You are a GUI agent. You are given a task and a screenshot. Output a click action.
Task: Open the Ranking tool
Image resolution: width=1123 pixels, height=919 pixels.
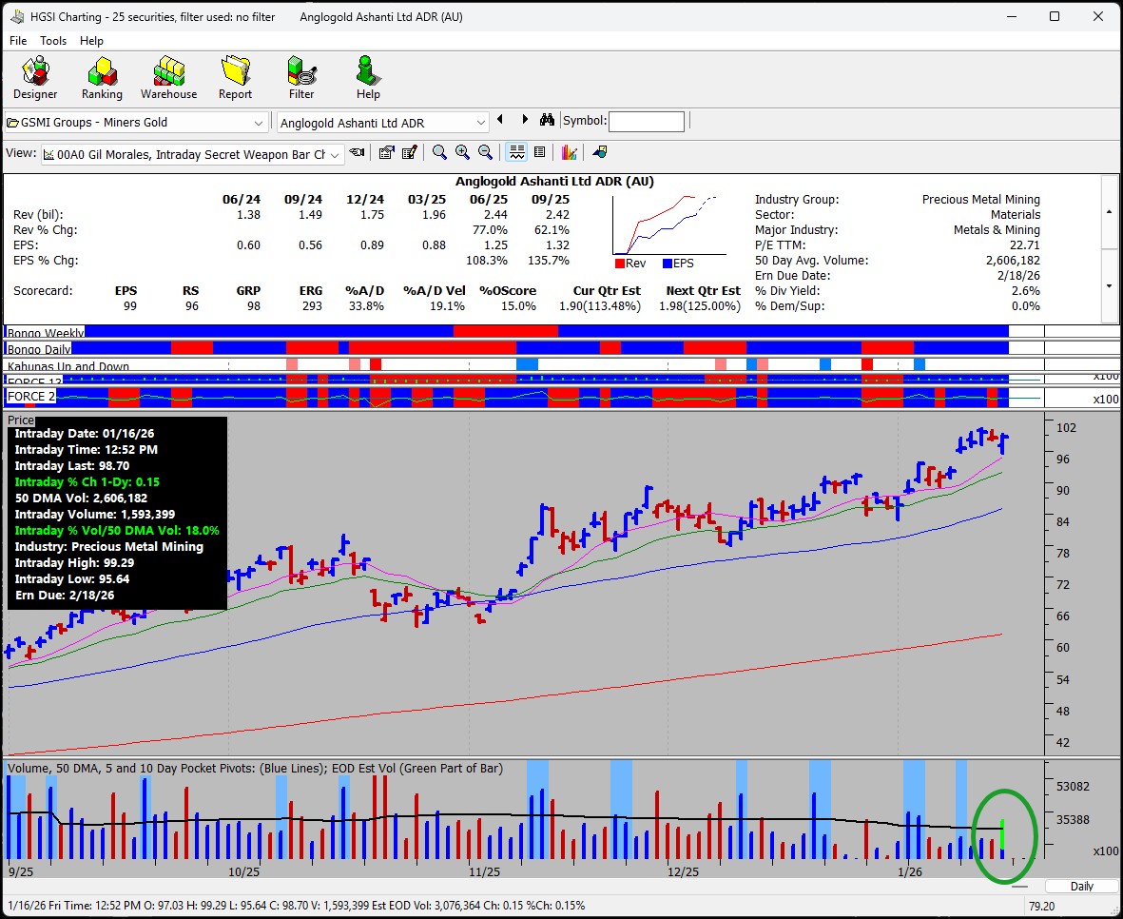102,77
